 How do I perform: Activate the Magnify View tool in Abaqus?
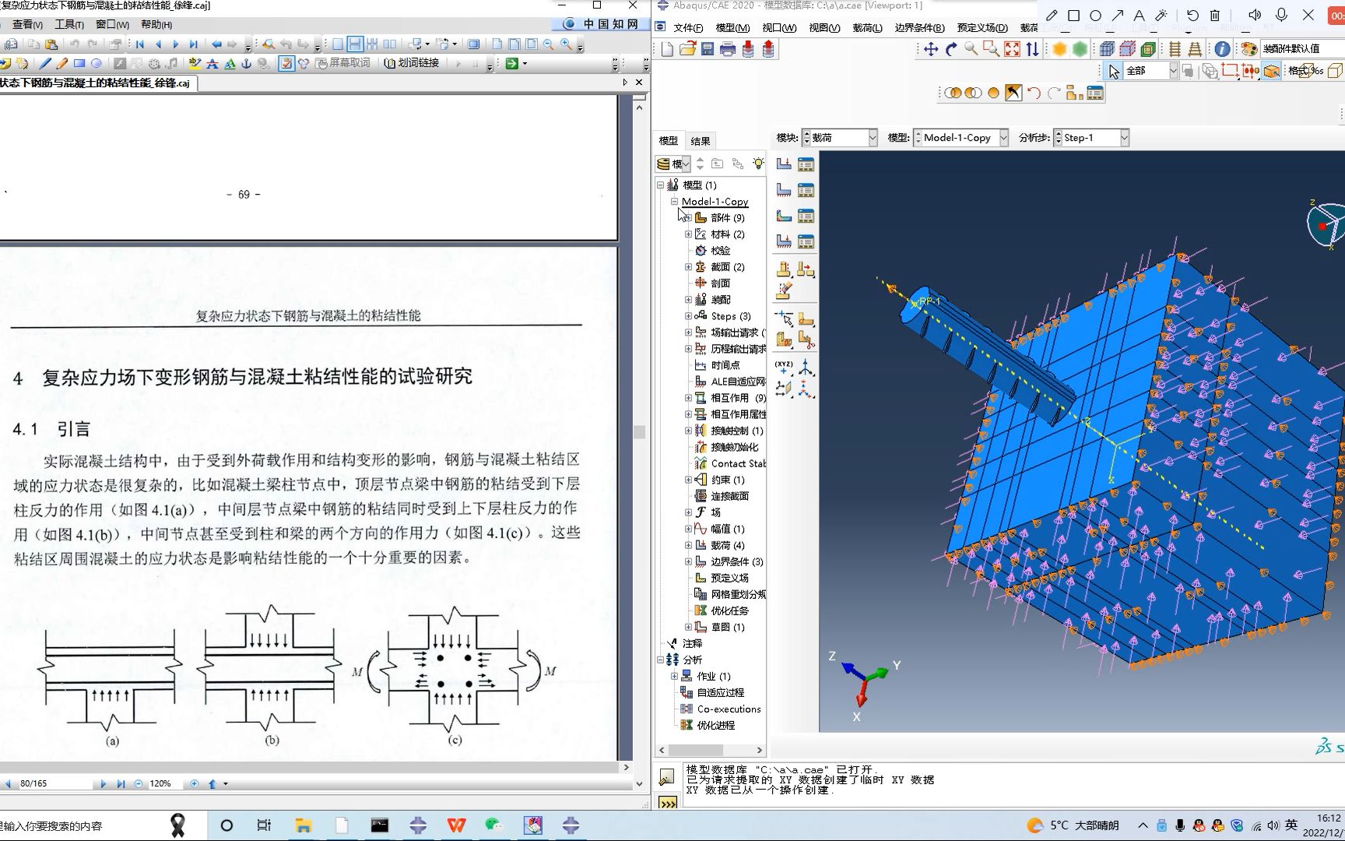click(x=971, y=49)
